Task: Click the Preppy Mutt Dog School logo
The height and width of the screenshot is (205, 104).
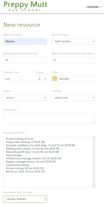Action: (26, 6)
